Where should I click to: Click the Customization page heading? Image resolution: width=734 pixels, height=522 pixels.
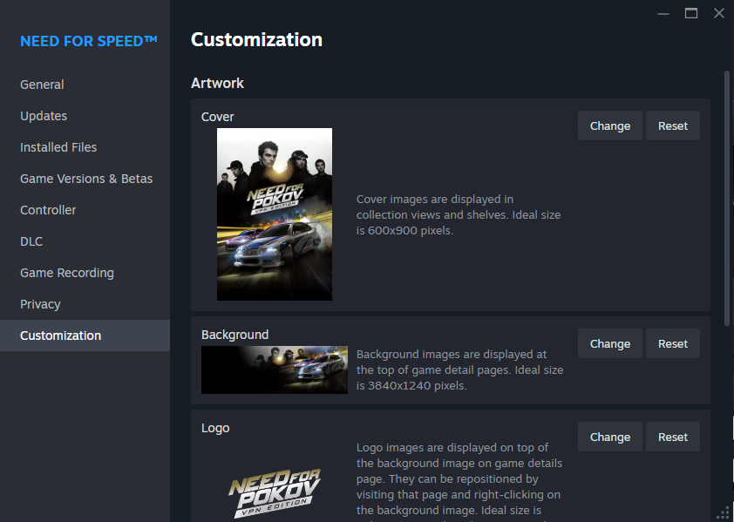tap(256, 40)
